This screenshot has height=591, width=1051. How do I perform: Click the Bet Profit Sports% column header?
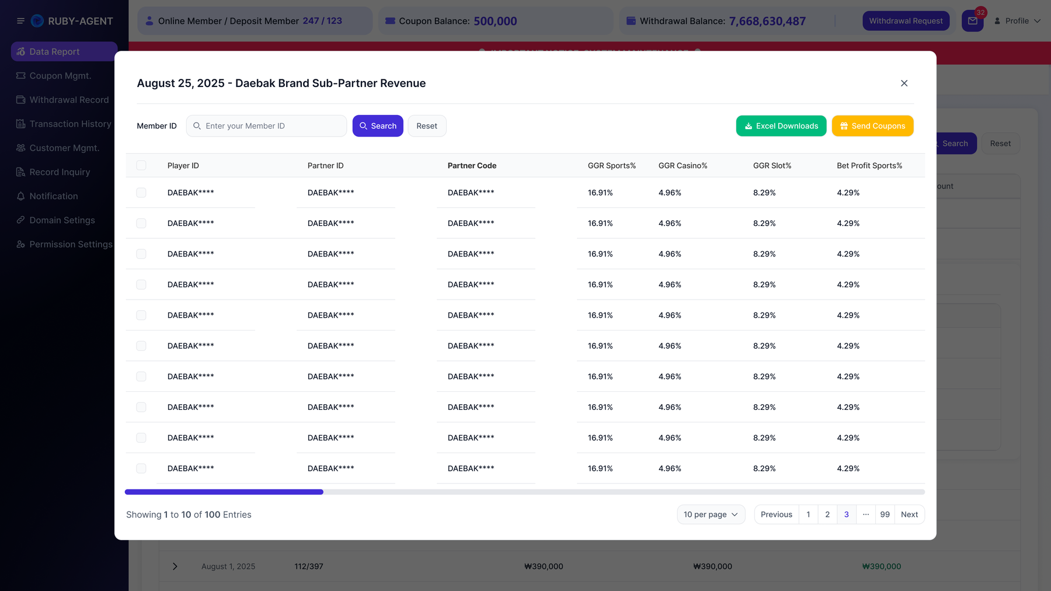869,166
